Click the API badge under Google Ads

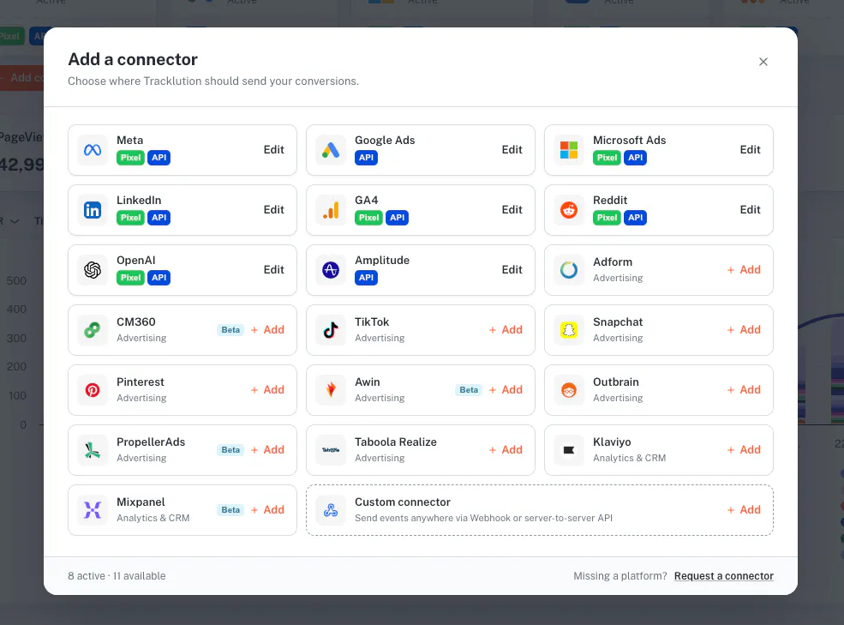point(366,158)
